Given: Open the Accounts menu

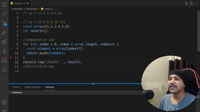Looking at the screenshot, I should [x=4, y=102].
